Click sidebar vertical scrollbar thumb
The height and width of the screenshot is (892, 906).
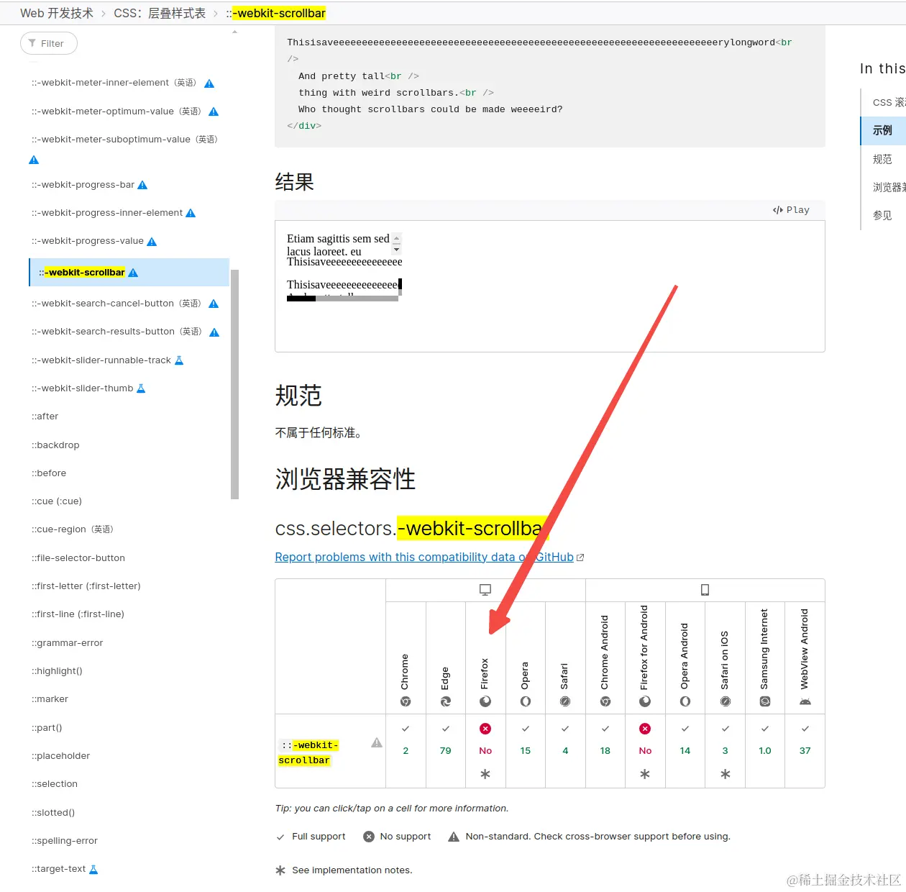coord(234,384)
